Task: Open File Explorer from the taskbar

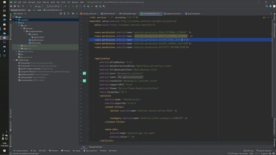Action: click(x=4, y=15)
